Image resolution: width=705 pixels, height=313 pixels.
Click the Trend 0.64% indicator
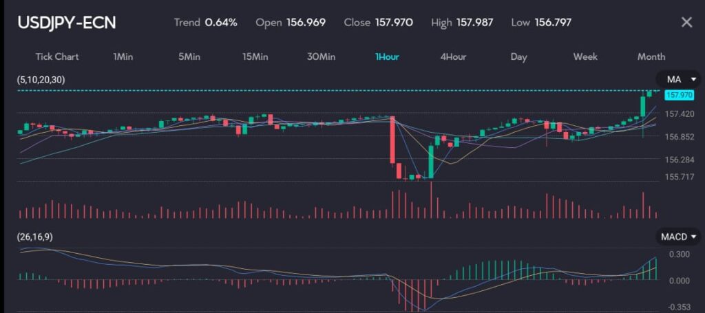(x=205, y=22)
